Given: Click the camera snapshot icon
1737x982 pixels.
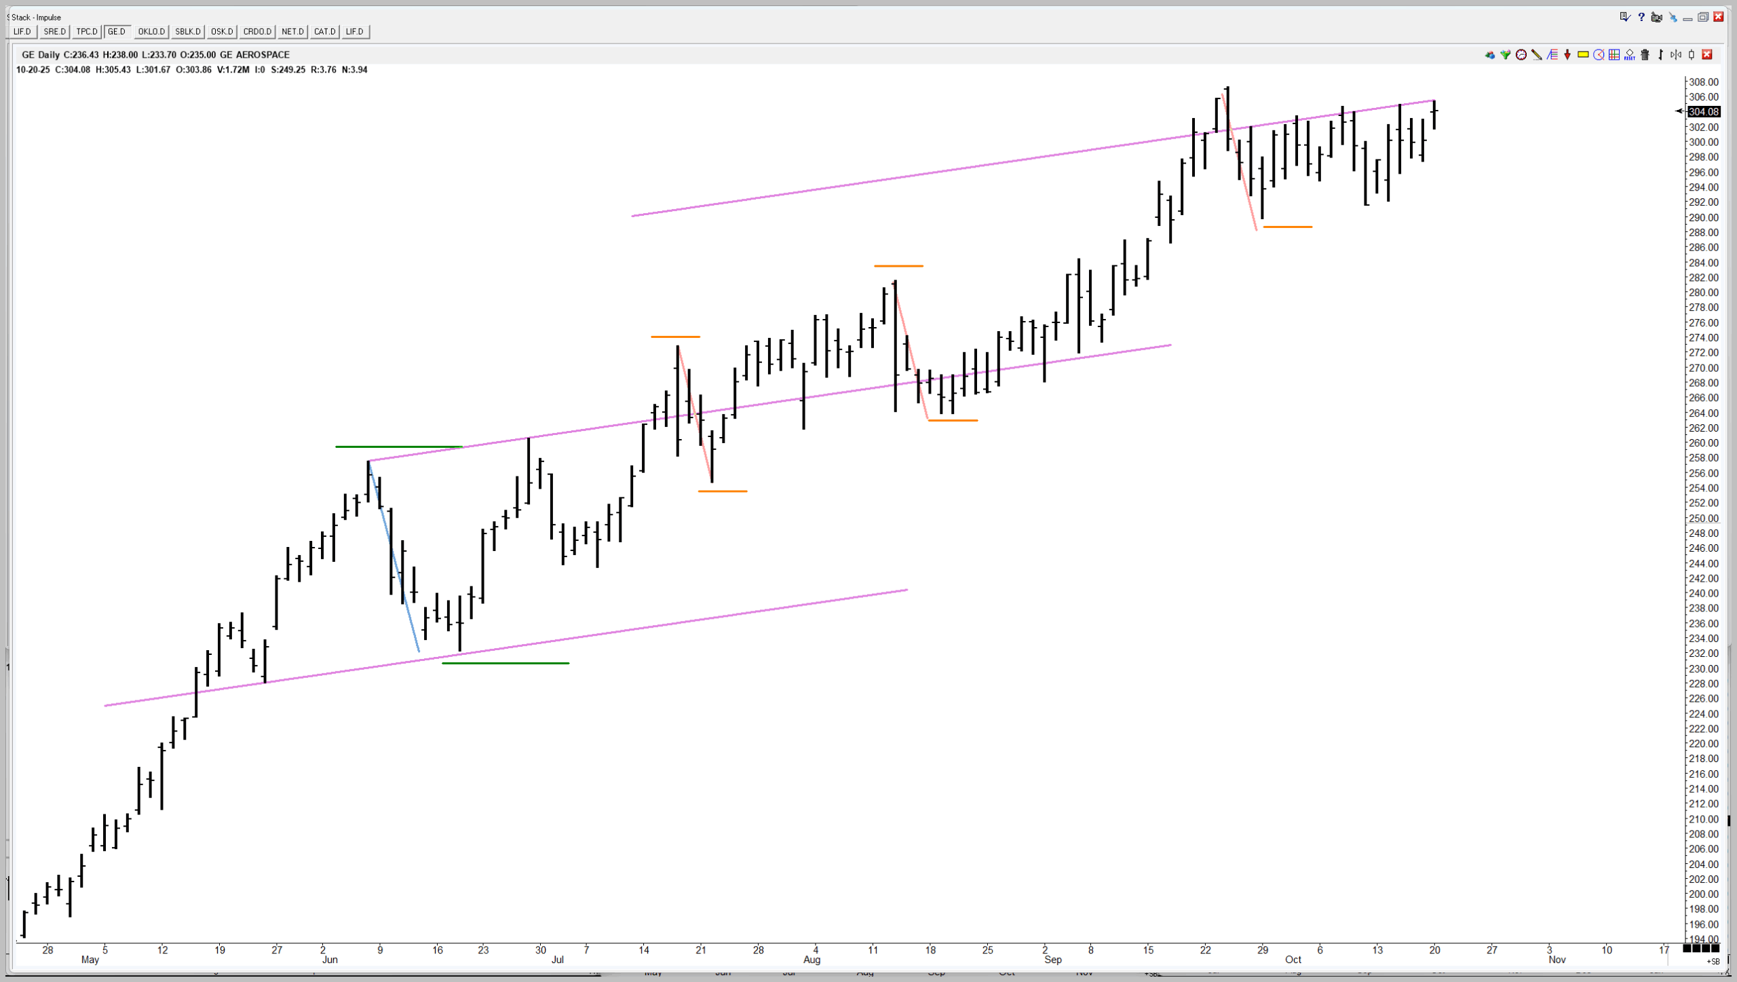Looking at the screenshot, I should pyautogui.click(x=1656, y=17).
